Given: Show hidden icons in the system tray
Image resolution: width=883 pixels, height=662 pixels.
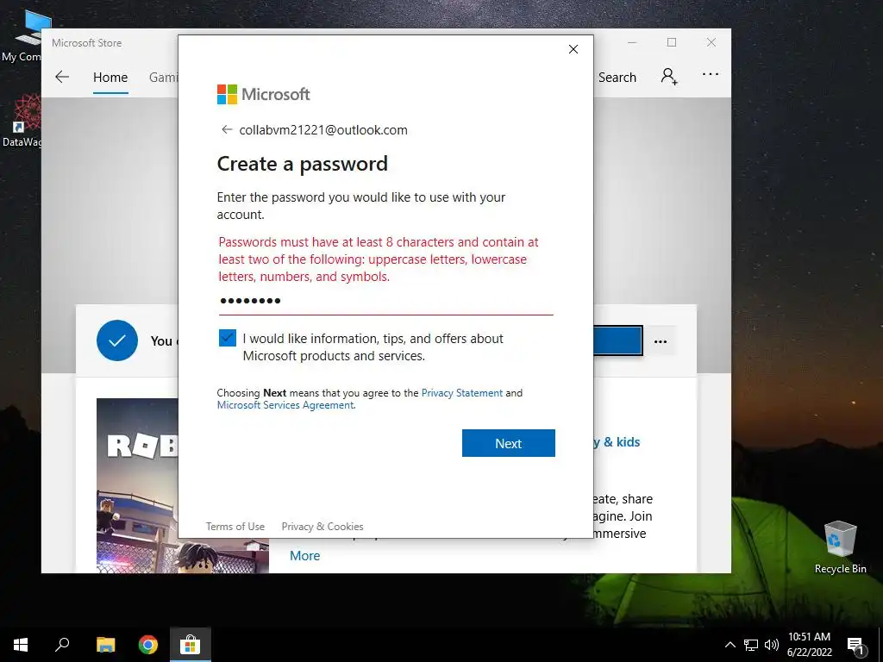Looking at the screenshot, I should [730, 645].
